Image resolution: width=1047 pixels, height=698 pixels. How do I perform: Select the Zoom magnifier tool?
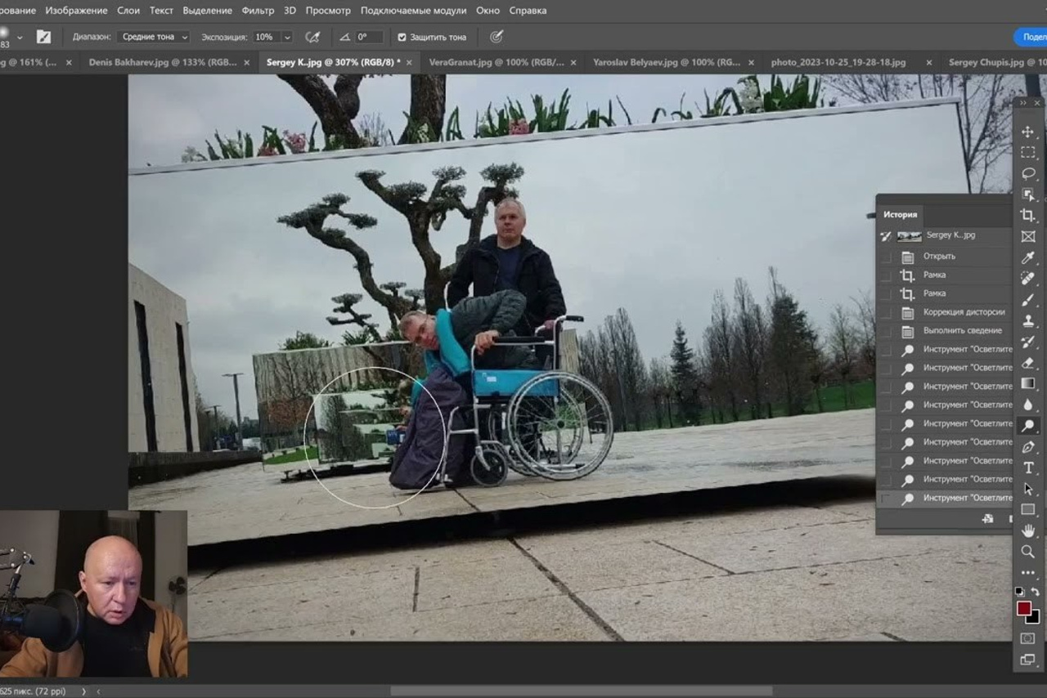pos(1028,552)
